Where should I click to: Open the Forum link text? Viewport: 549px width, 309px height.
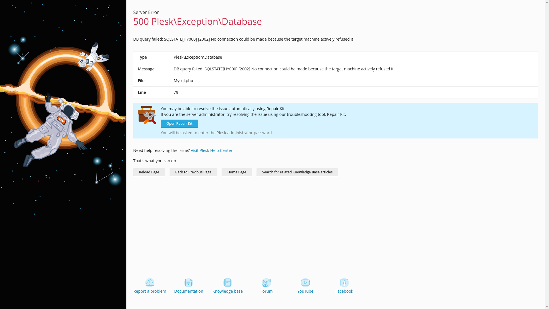point(266,291)
